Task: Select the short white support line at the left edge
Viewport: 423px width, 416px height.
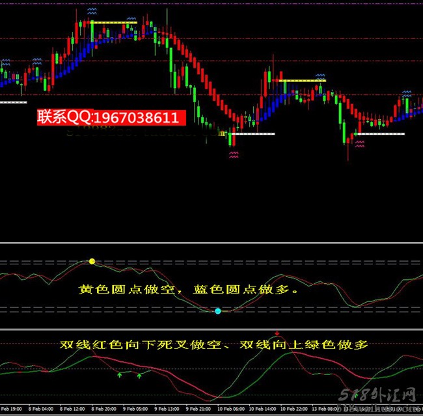Action: coord(14,102)
